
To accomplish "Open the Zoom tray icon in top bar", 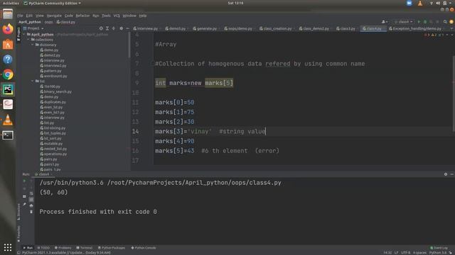I will pyautogui.click(x=409, y=3).
